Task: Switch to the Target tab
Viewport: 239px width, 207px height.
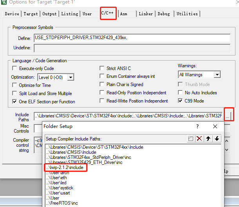Action: pyautogui.click(x=31, y=14)
